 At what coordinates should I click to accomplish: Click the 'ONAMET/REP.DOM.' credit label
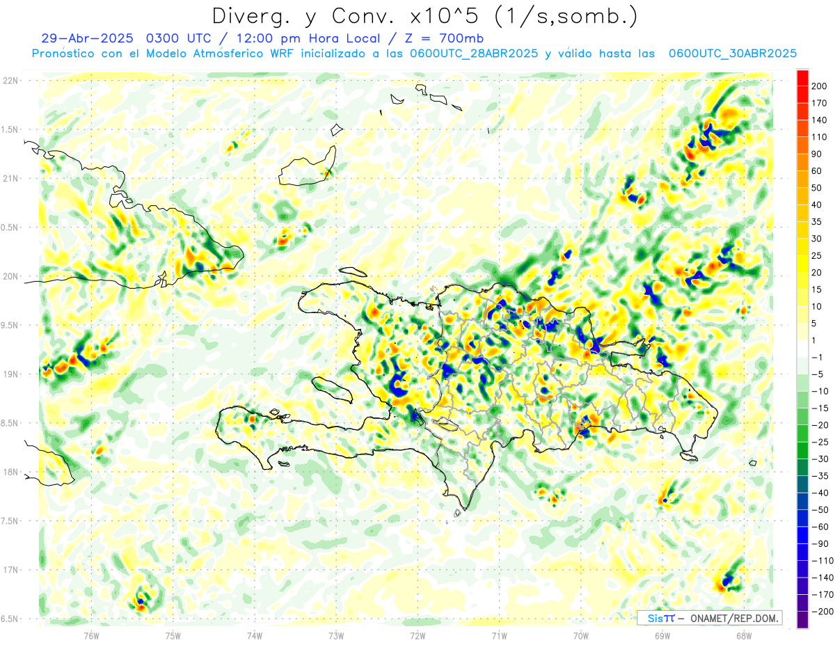coord(735,618)
